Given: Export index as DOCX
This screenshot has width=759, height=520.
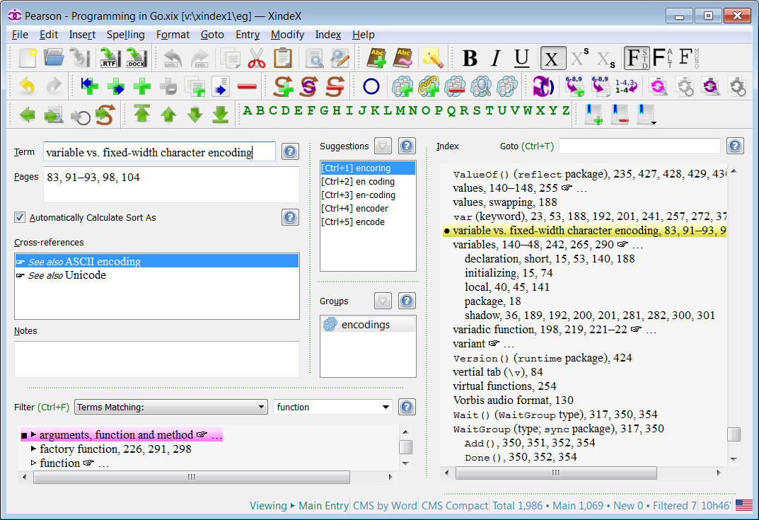Looking at the screenshot, I should tap(136, 58).
